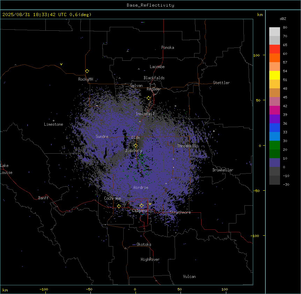301x294 pixels.
Task: Click the Sylvan label
Action: (136, 86)
